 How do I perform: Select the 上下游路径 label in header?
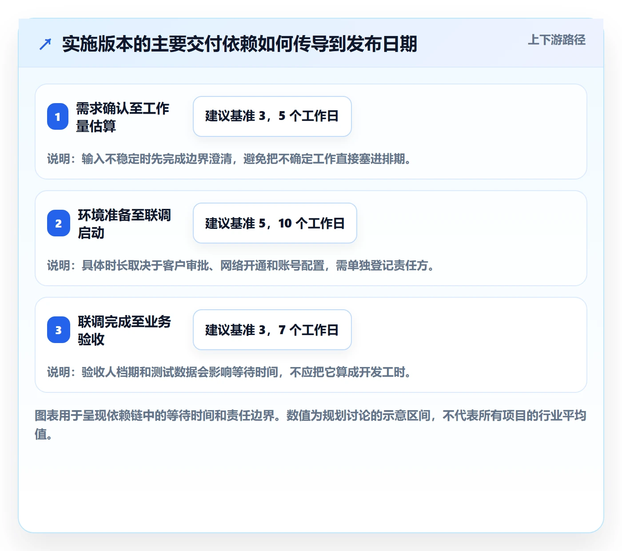[x=556, y=40]
